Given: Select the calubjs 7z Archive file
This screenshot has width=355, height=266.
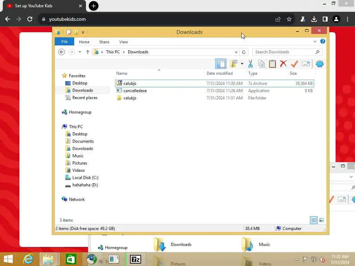Looking at the screenshot, I should click(x=214, y=83).
